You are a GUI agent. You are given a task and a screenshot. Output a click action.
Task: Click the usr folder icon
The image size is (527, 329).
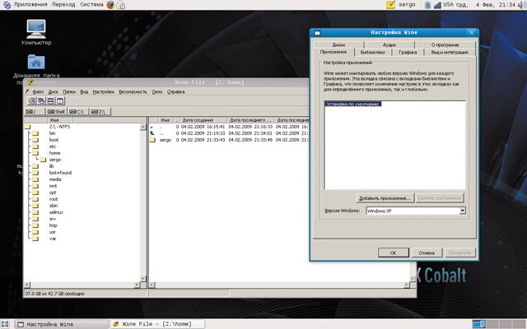(x=35, y=232)
